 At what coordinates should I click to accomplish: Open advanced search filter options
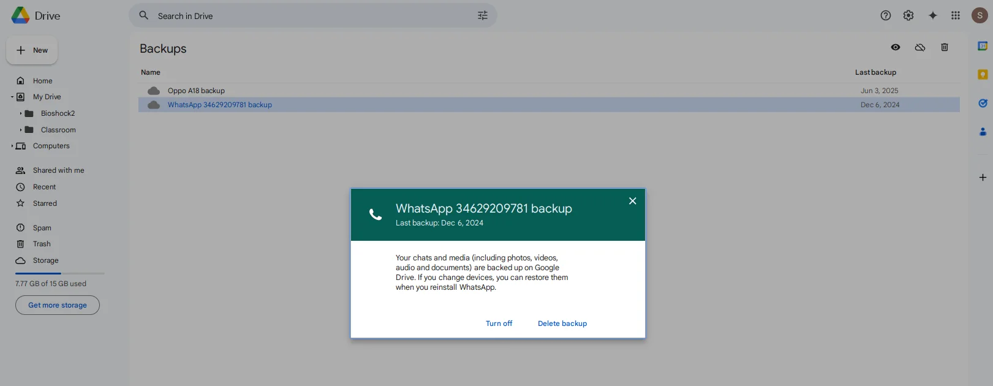pyautogui.click(x=483, y=16)
